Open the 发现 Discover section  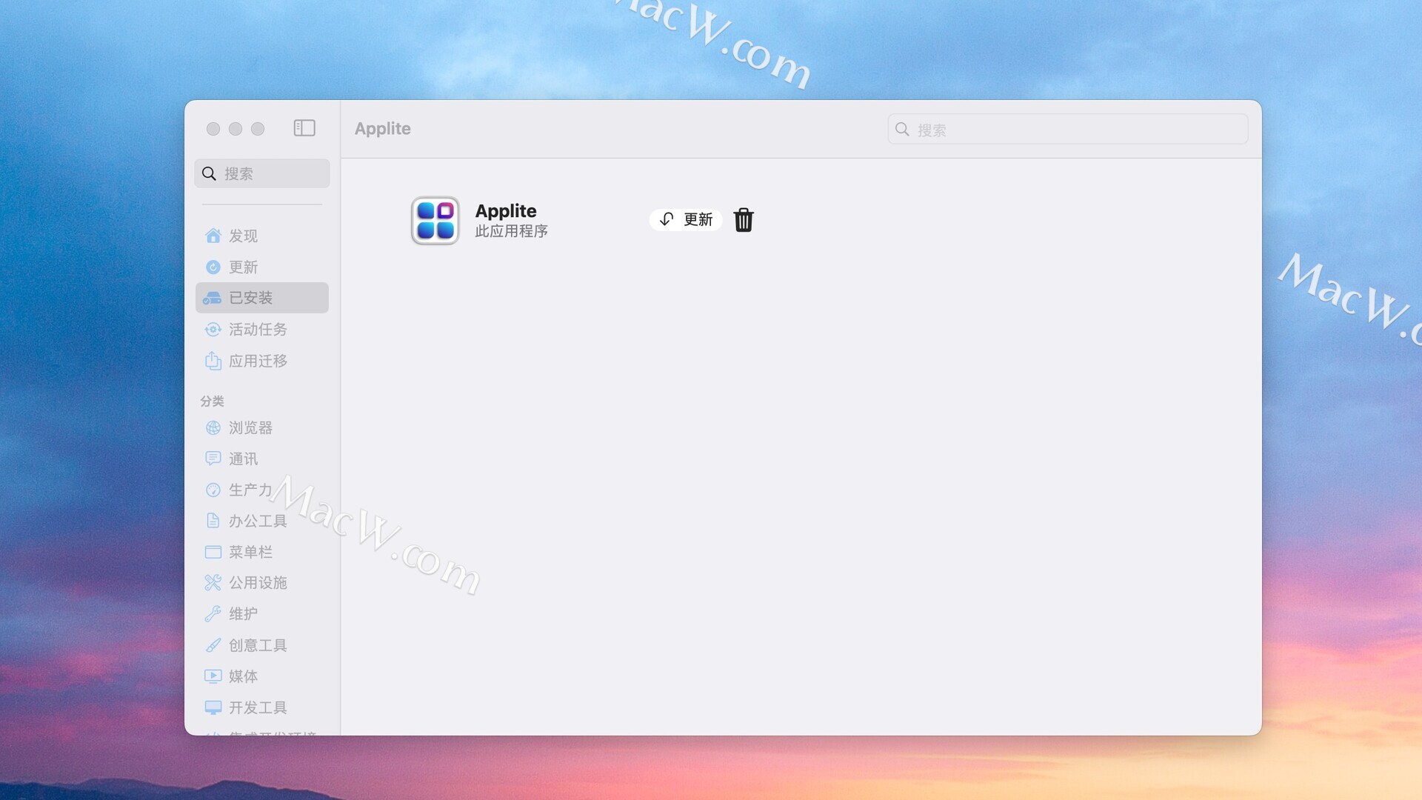[x=243, y=236]
